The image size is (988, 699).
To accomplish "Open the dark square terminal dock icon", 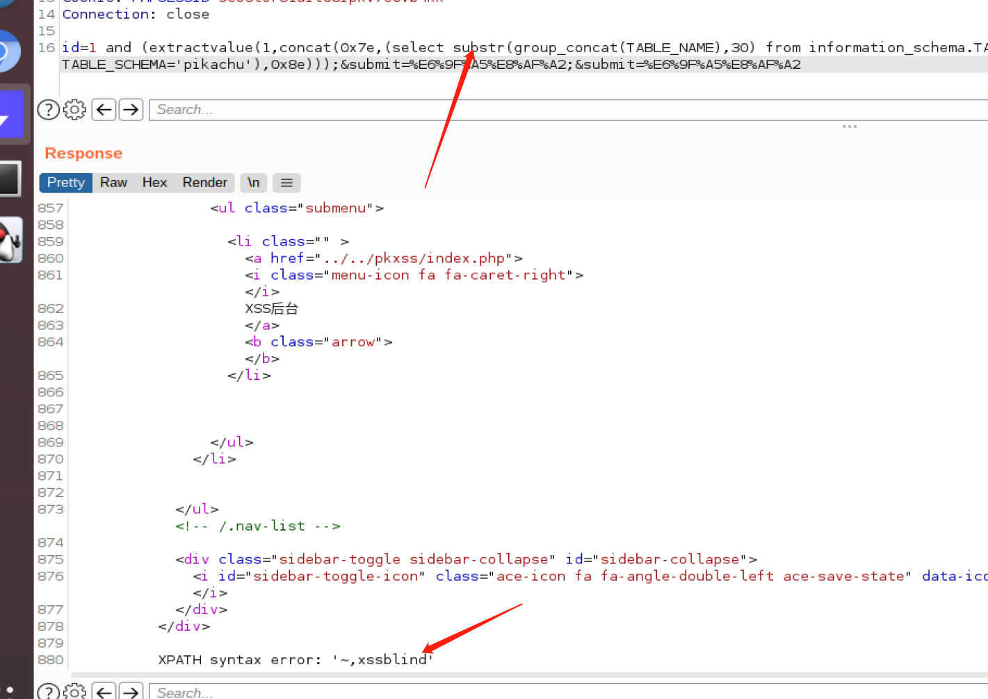I will [10, 179].
